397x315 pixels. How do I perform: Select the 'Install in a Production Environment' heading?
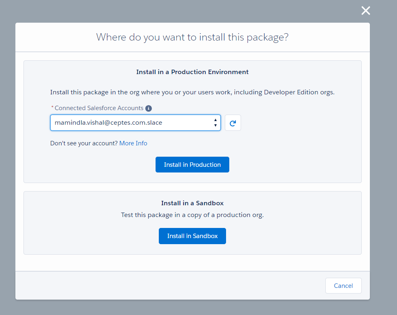point(192,72)
